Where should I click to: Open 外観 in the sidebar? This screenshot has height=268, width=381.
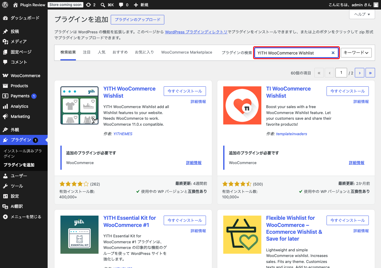tap(24, 130)
